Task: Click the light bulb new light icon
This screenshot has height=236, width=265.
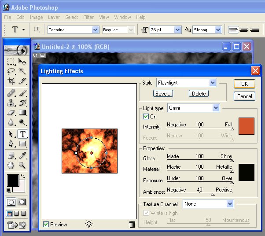Action: coord(89,224)
